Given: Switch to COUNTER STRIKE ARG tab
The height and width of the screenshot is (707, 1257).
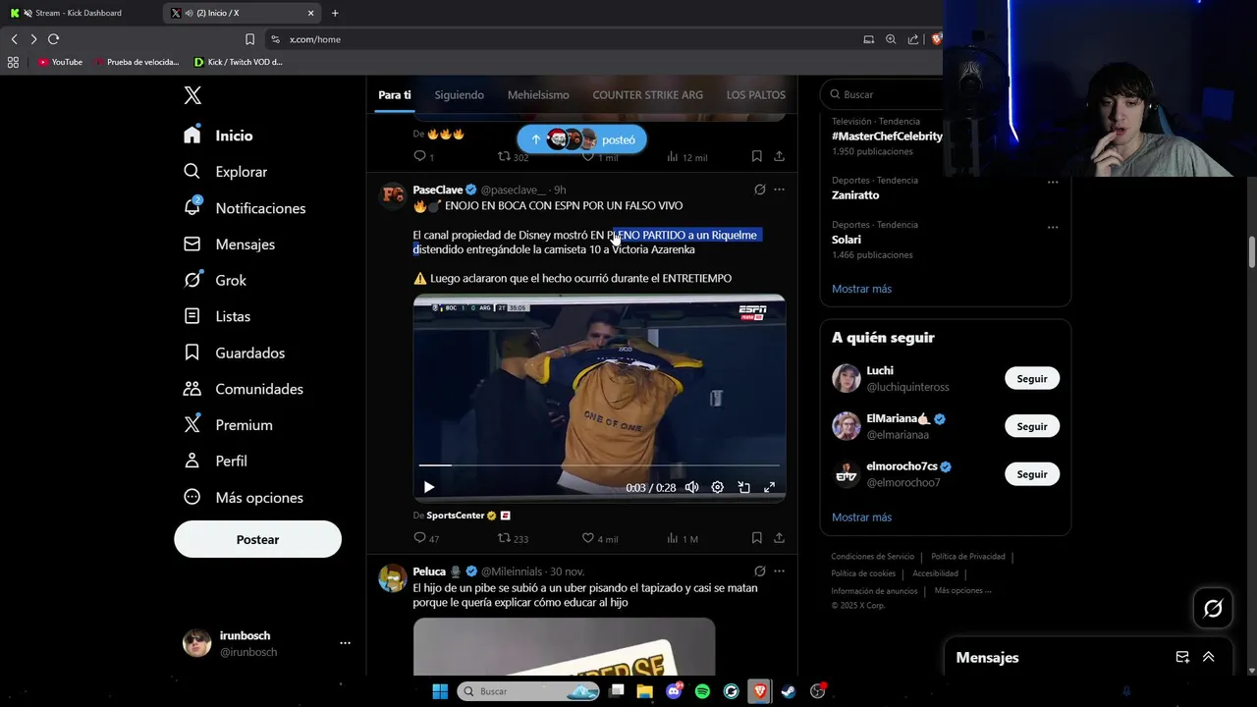Looking at the screenshot, I should click(648, 95).
